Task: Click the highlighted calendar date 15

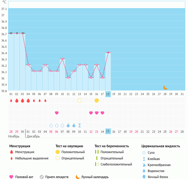Action: 108,131
